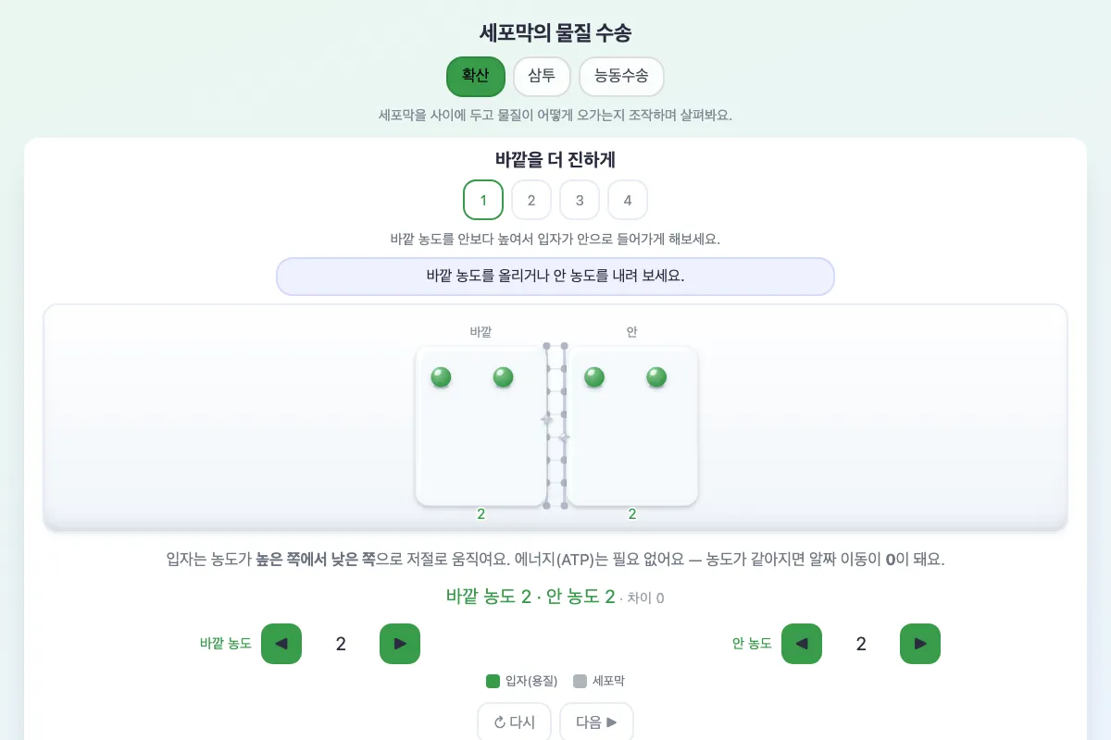Click the rightmost green particle in 안
Screen dimensions: 1111x740
point(656,377)
